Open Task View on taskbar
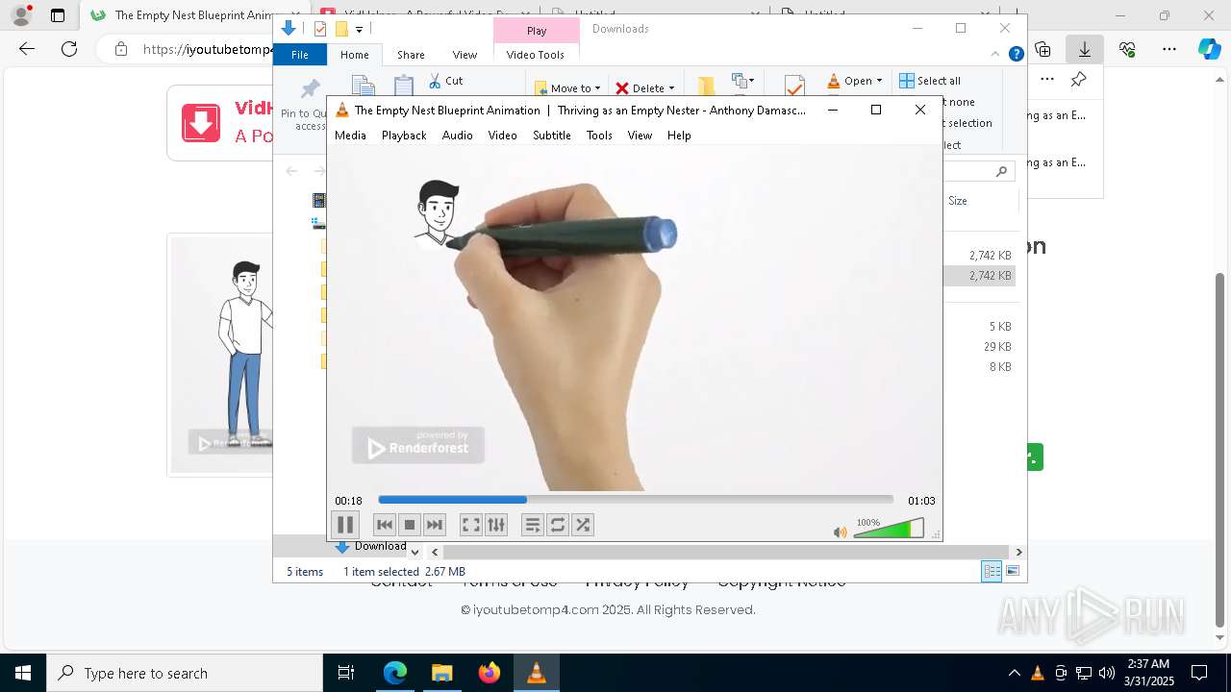 [x=346, y=673]
